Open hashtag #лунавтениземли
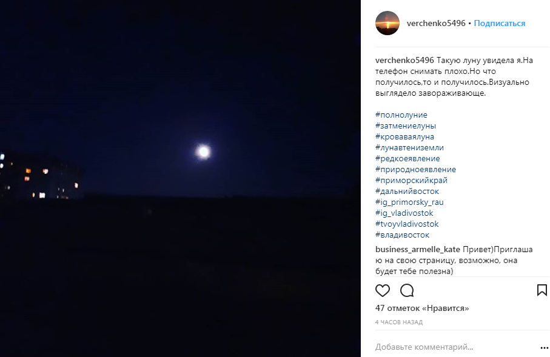The height and width of the screenshot is (357, 550). coord(409,147)
